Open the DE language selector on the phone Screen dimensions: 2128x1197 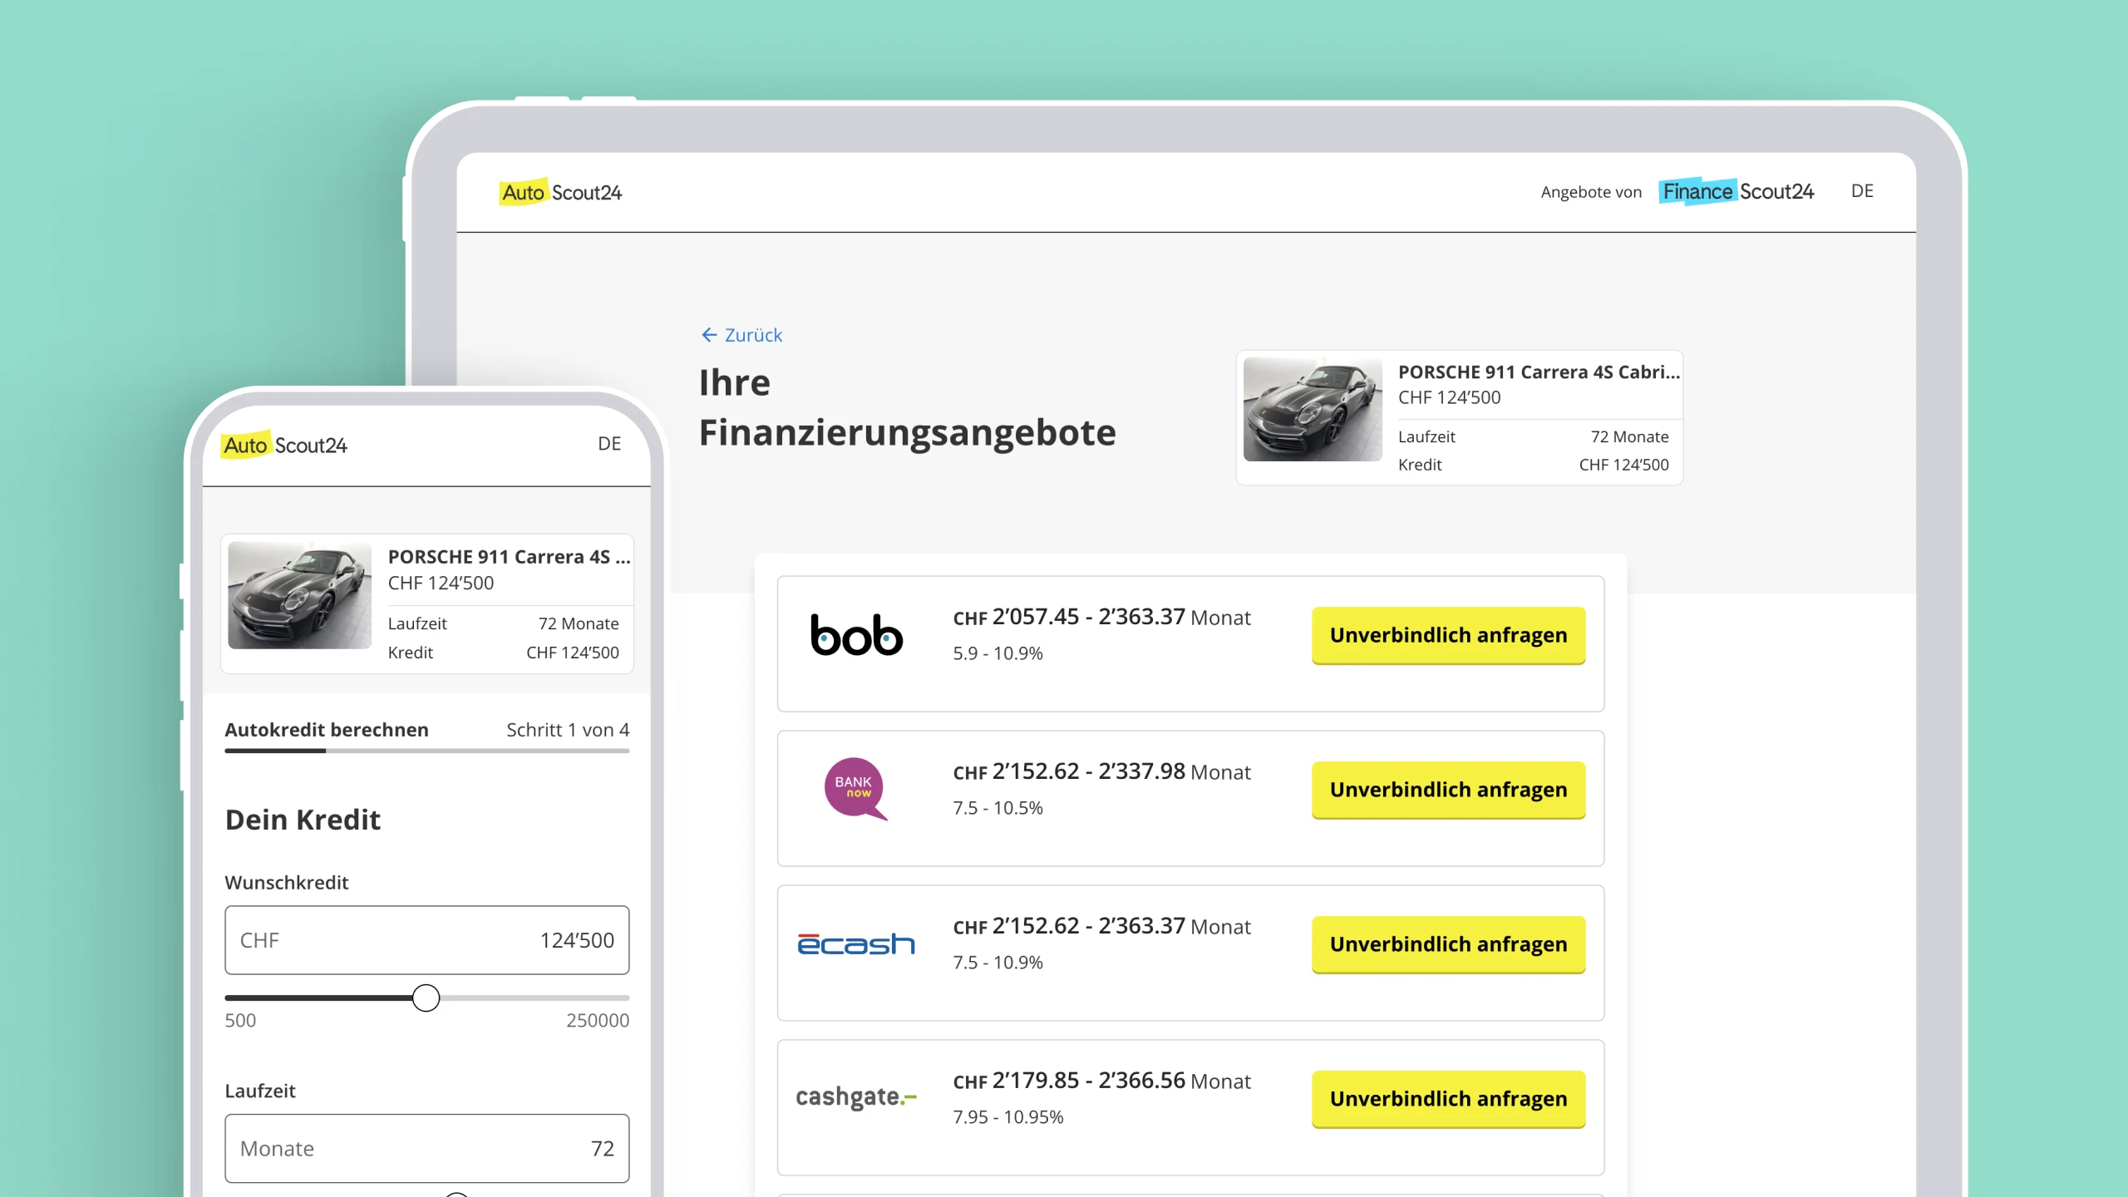pos(609,444)
